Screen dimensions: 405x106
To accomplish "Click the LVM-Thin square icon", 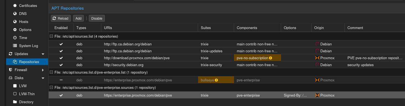I will tap(15, 94).
